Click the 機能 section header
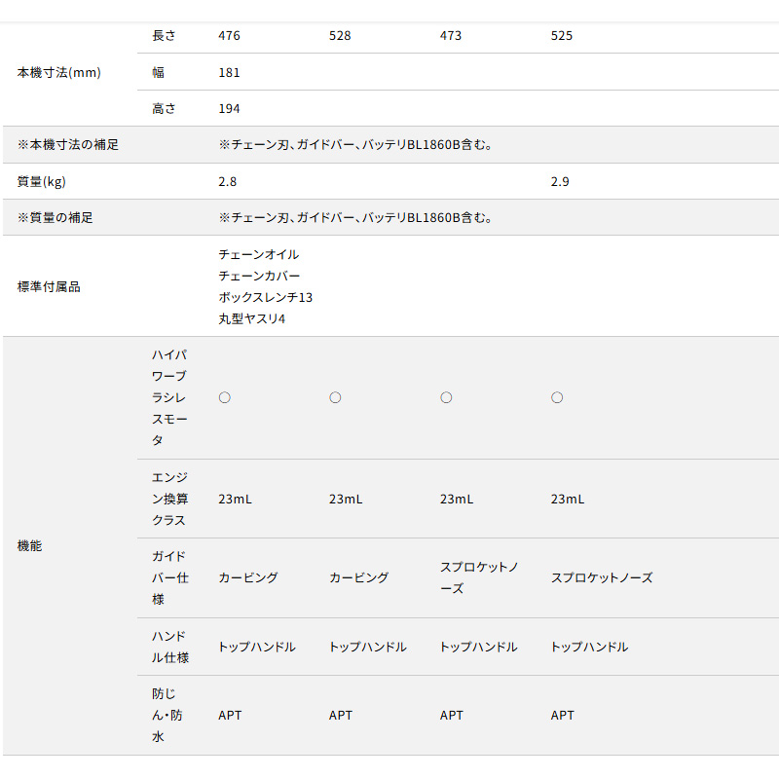The image size is (779, 779). coord(30,545)
